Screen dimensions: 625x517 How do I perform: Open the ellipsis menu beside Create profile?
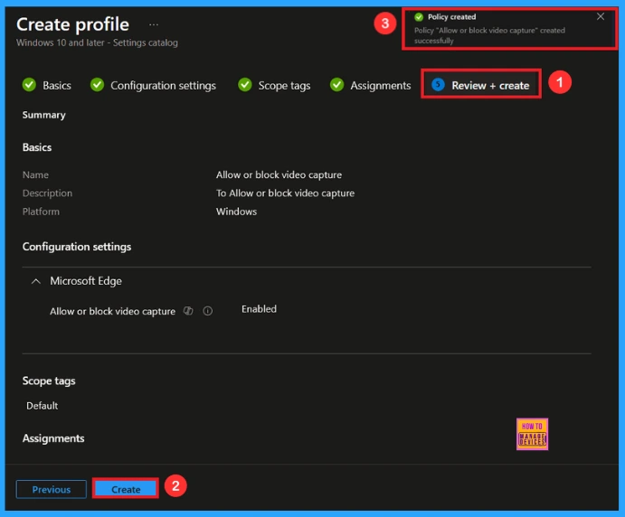pos(154,24)
